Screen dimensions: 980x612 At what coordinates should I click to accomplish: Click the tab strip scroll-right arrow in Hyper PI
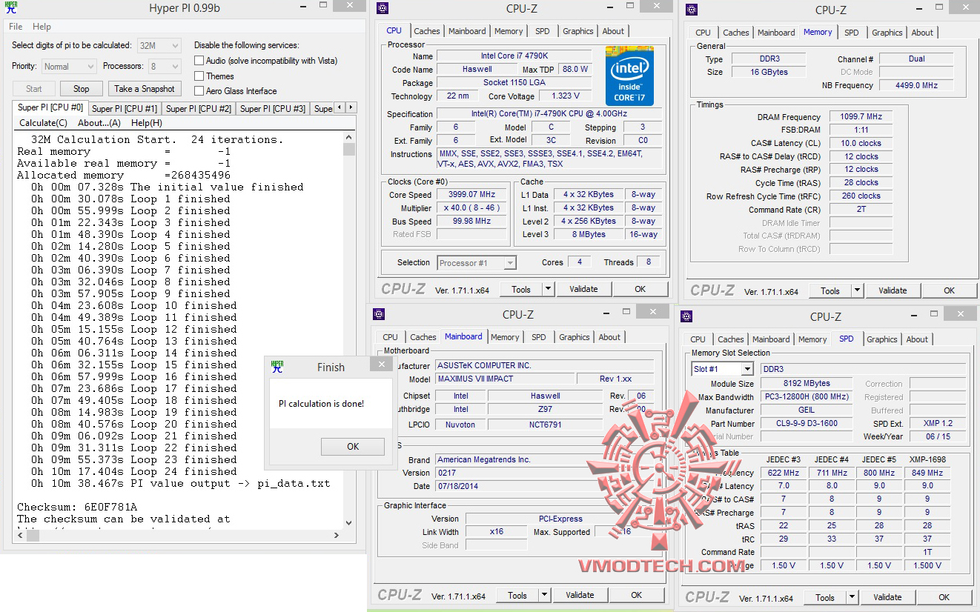tap(351, 108)
